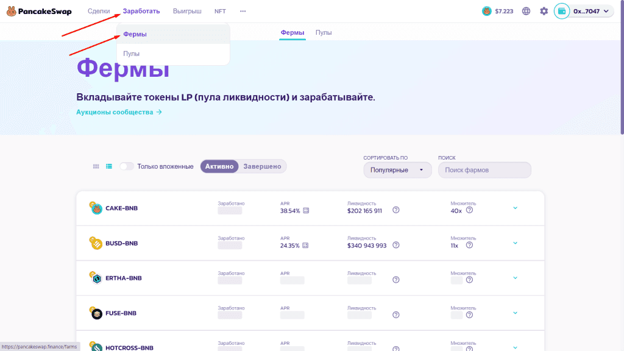Open the settings gear
The height and width of the screenshot is (351, 624).
pos(544,11)
